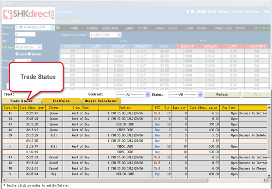Select order number 12 row
The image size is (272, 189).
click(x=135, y=130)
